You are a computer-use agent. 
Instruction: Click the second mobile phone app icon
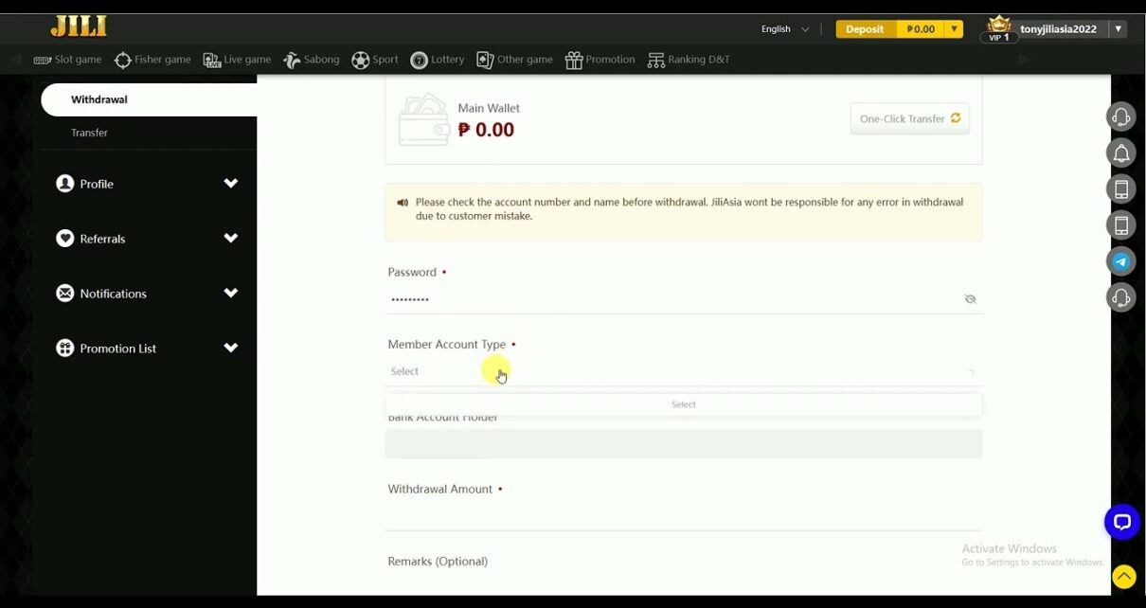tap(1121, 224)
